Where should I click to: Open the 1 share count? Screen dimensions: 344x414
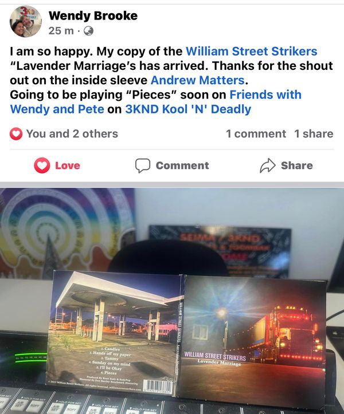[x=314, y=134]
